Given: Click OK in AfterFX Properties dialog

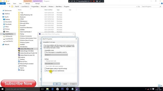Looking at the screenshot, I should pos(57,84).
